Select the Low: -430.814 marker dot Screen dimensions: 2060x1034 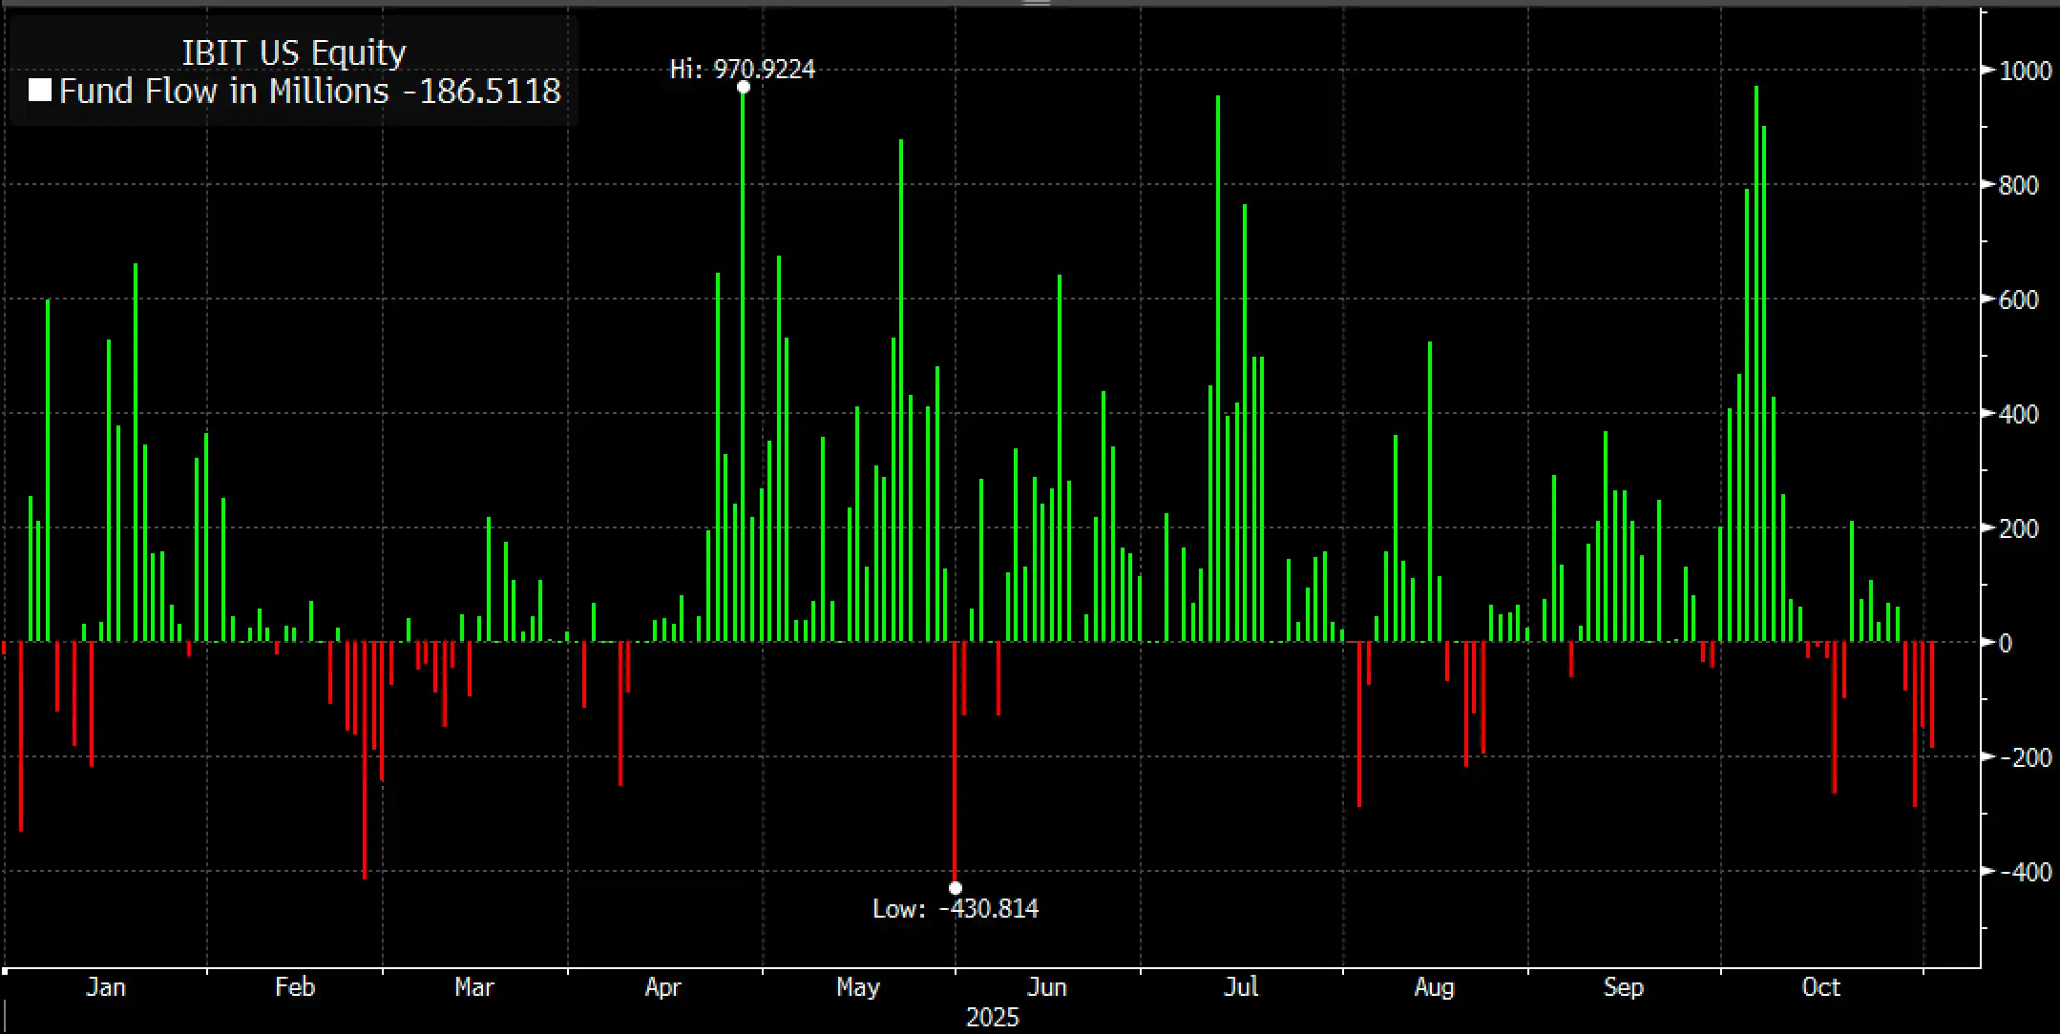(x=956, y=887)
